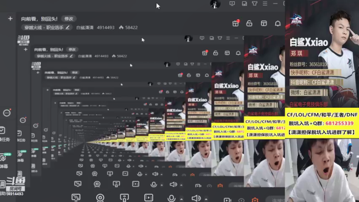Toggle eye visibility icon in outermost toolbar

241,200
